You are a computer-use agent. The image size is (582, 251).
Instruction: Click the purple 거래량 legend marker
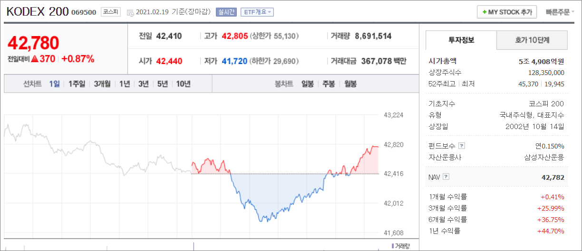392,246
